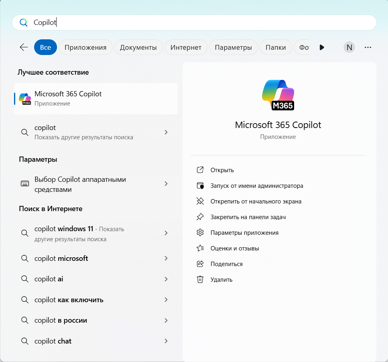Open the three-dots more options menu
The image size is (388, 362).
coord(368,47)
